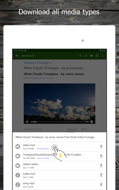Image resolution: width=119 pixels, height=190 pixels.
Task: Toggle fullscreen on the video player
Action: click(92, 122)
